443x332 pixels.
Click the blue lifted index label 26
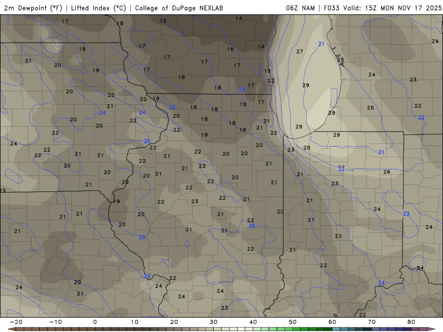[252, 226]
